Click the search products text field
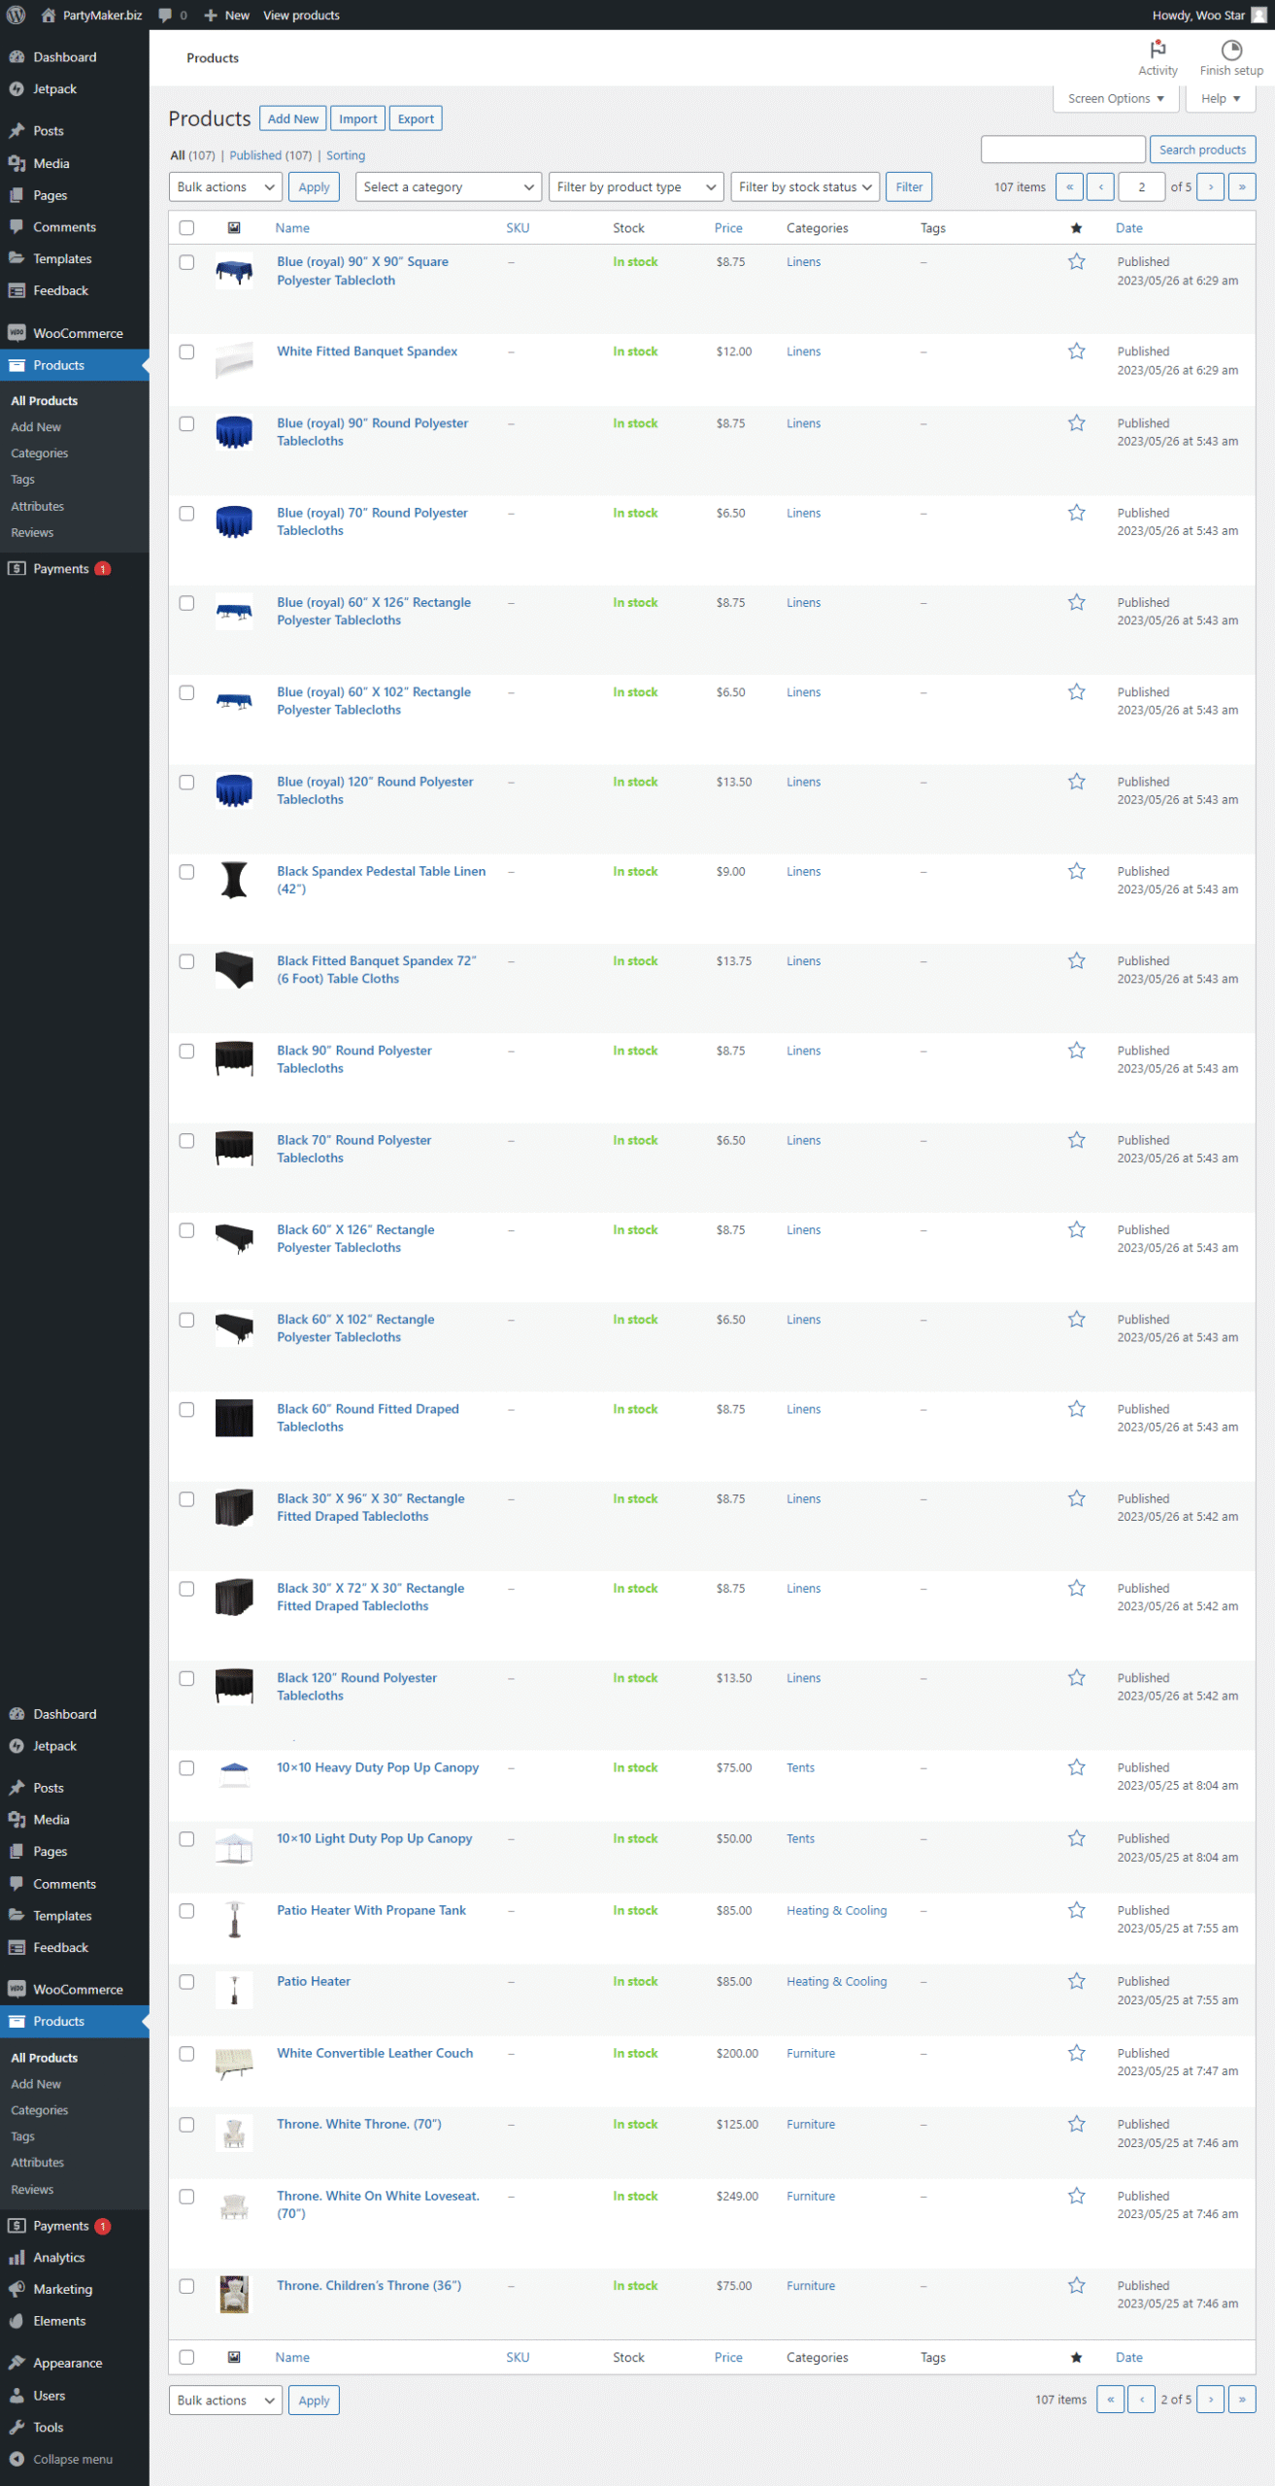Screen dimensions: 1275x2486 [1062, 150]
